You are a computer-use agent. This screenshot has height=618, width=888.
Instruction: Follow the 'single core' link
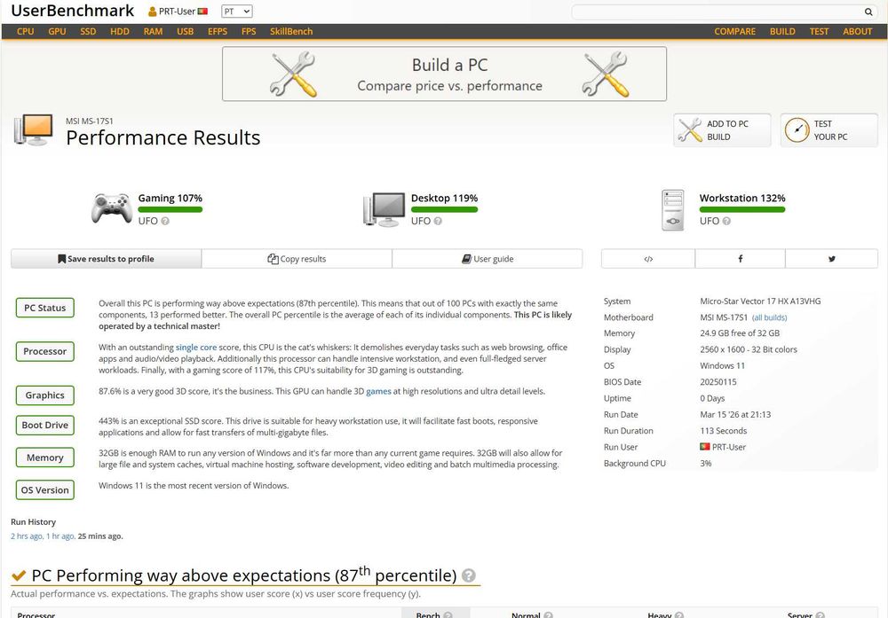click(196, 348)
